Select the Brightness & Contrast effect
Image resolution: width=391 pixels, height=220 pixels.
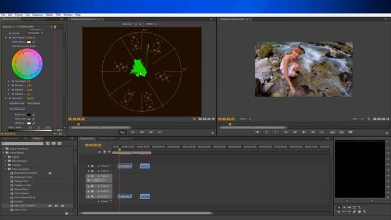pos(26,173)
